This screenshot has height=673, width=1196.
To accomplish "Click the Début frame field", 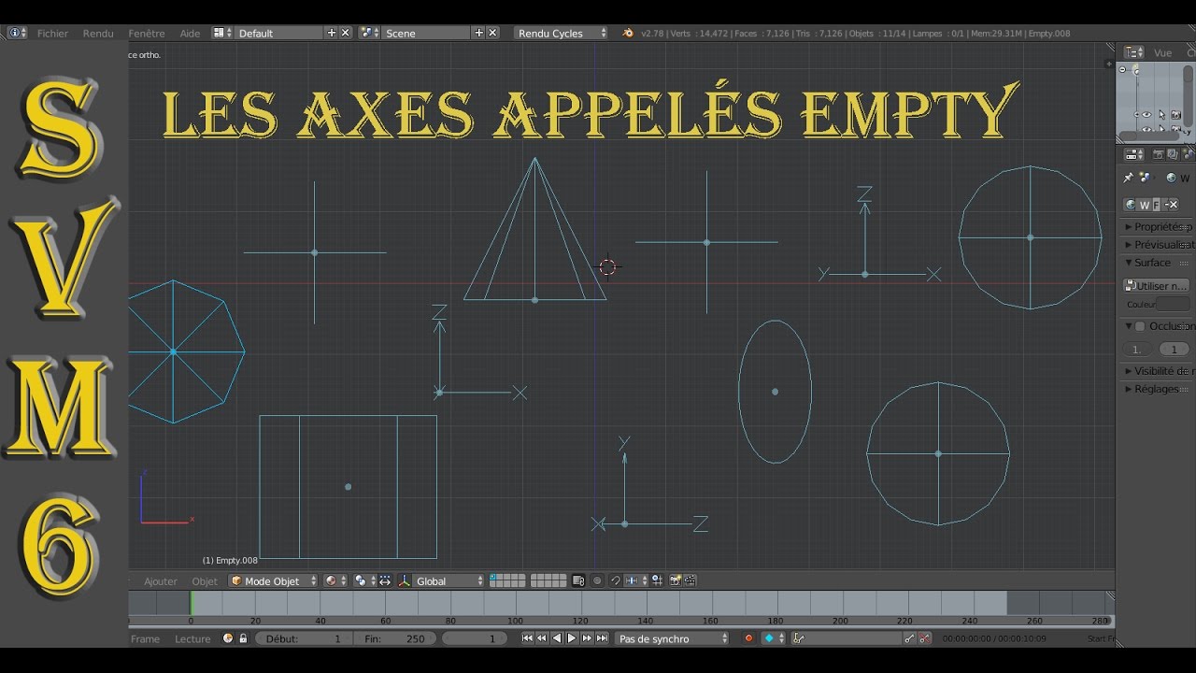I will tap(303, 639).
